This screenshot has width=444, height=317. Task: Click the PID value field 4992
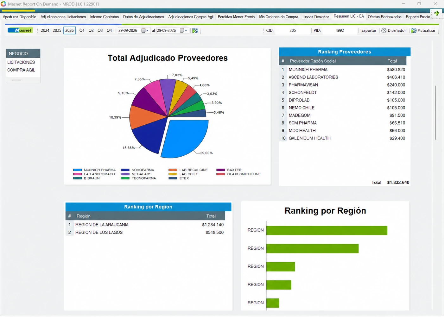pos(340,31)
